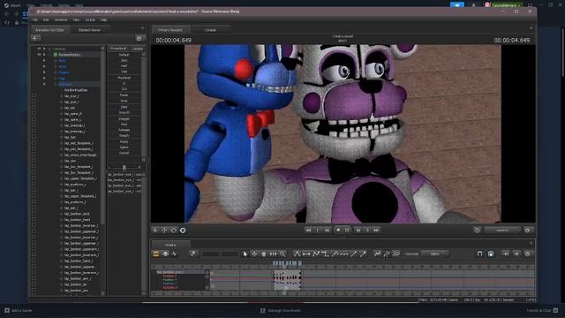Click the record button in playback controls
Screen dimensions: 565x318
tap(338, 230)
